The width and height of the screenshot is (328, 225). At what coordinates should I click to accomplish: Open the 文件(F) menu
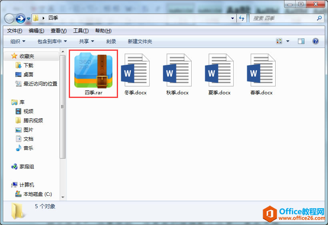pos(14,31)
